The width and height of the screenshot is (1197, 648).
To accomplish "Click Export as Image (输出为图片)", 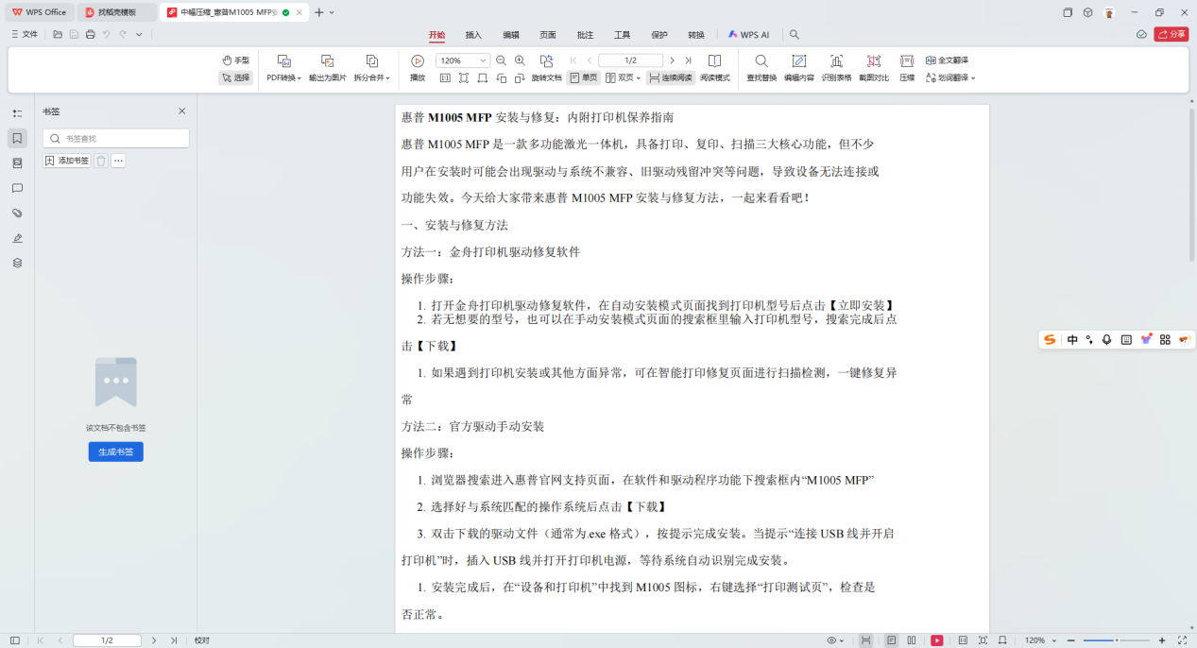I will coord(328,68).
